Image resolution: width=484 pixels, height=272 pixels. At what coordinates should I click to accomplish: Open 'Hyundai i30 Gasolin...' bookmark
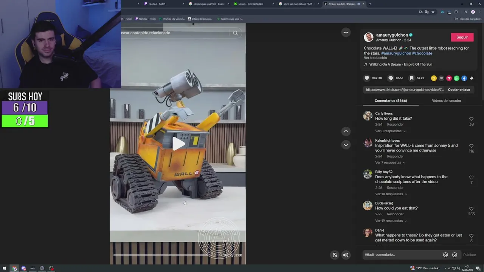click(172, 19)
